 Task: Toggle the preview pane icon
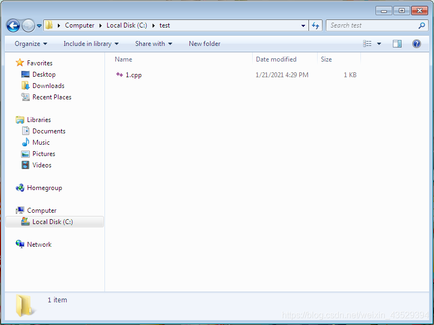pyautogui.click(x=397, y=44)
